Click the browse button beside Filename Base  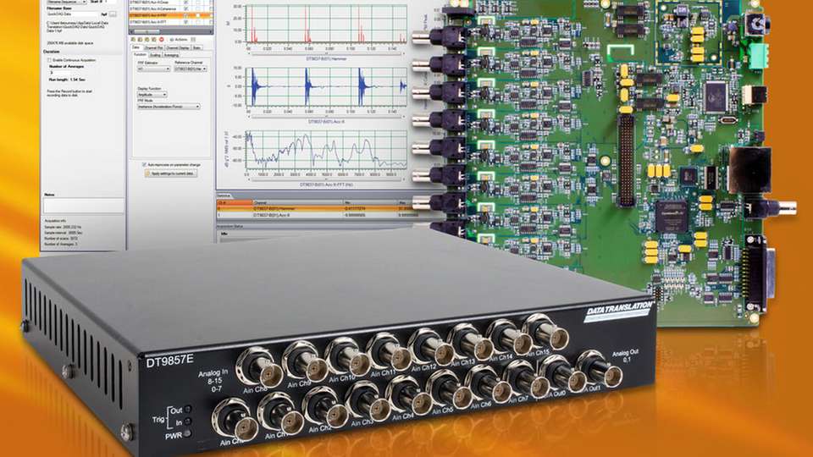coord(113,14)
